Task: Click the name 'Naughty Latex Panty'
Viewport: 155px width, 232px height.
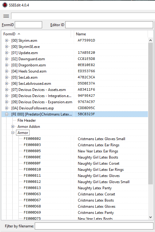Action: [95, 188]
